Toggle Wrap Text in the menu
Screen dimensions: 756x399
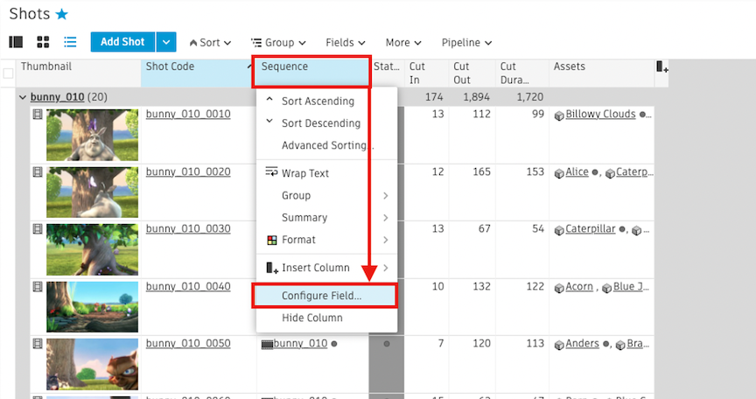(x=327, y=173)
